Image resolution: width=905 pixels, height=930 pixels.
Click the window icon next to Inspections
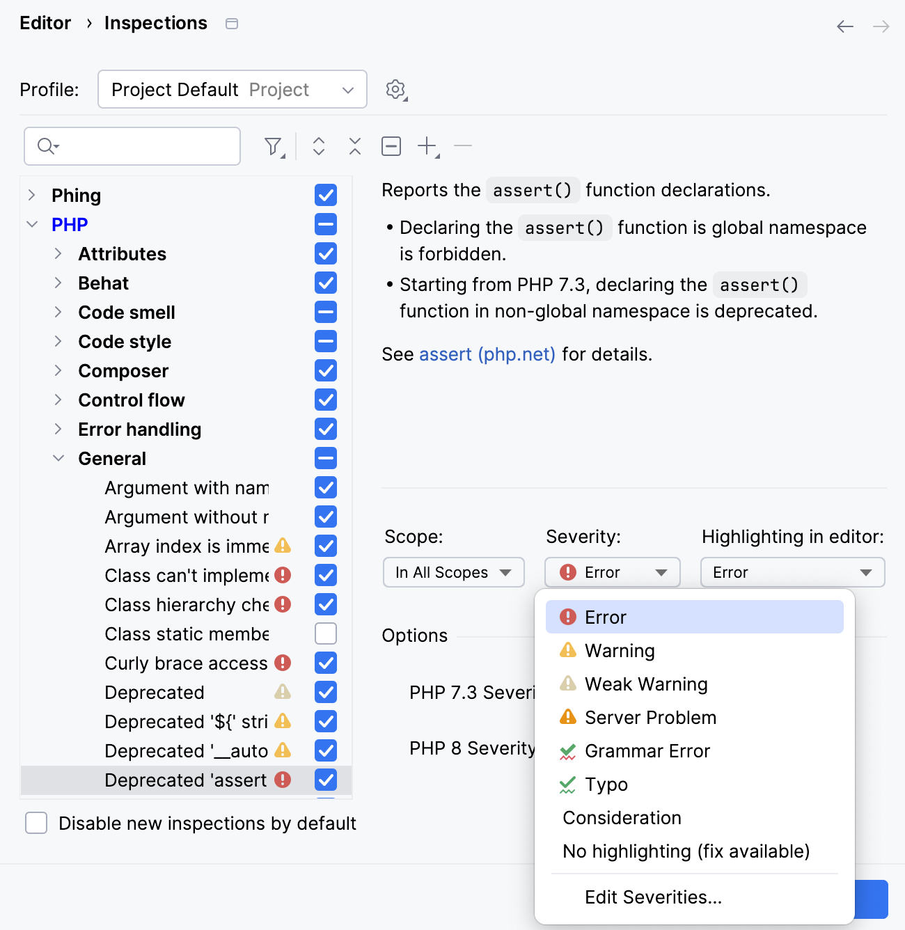click(232, 24)
